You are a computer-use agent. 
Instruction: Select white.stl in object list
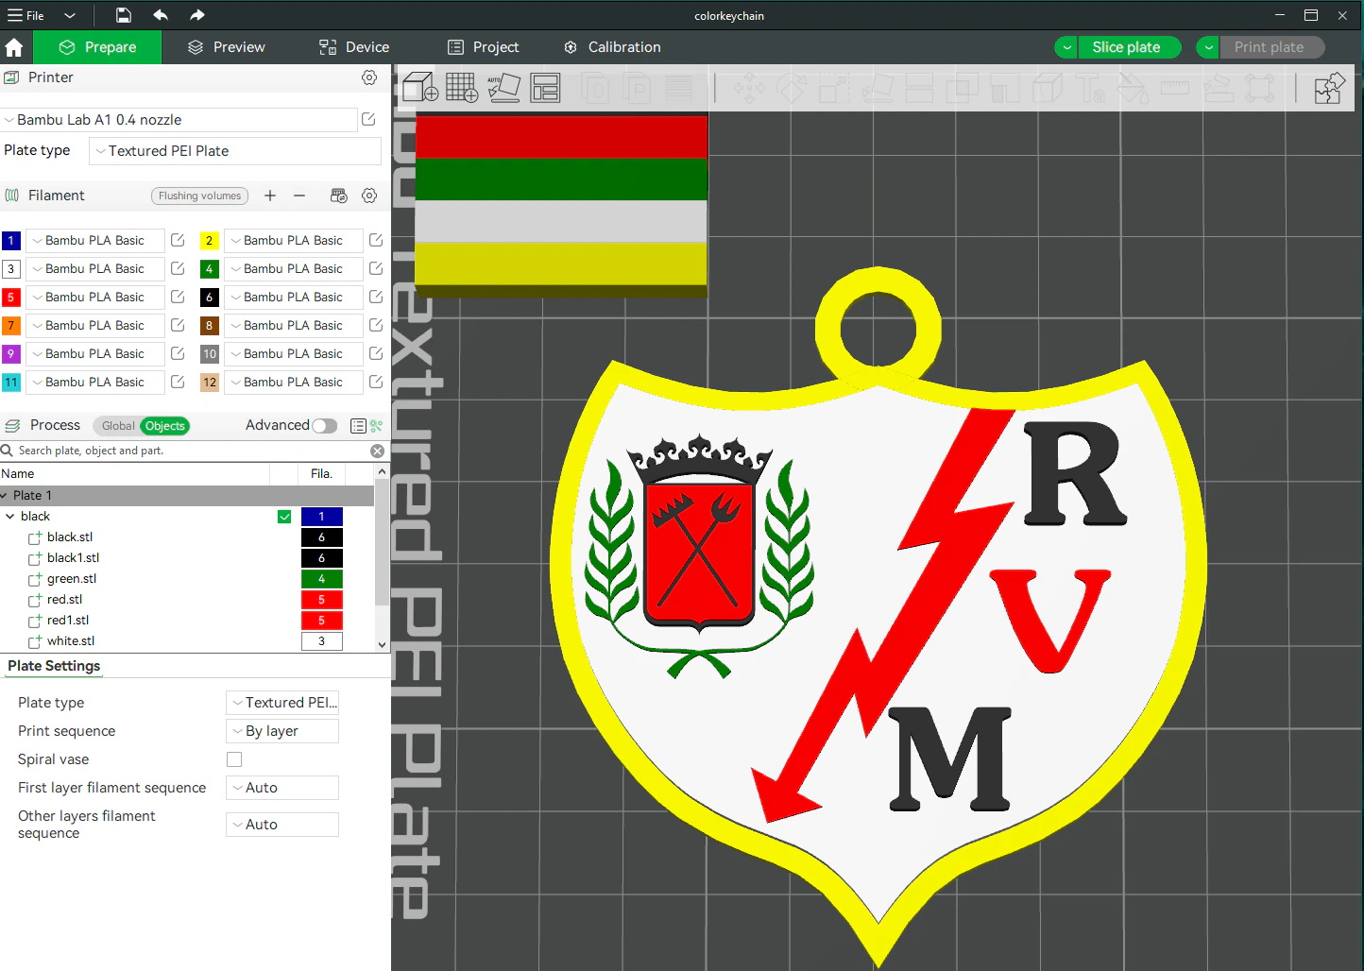pos(71,641)
